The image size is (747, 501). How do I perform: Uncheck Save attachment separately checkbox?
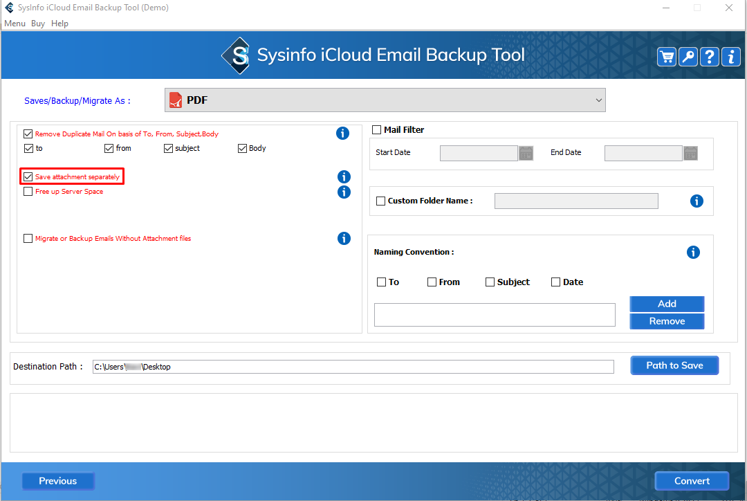tap(28, 177)
